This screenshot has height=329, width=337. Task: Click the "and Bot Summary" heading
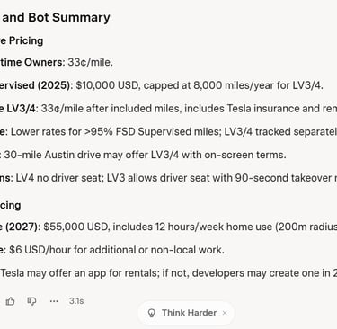pos(55,17)
